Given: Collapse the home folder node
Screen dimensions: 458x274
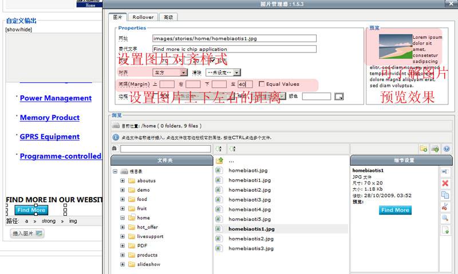Looking at the screenshot, I should point(123,218).
